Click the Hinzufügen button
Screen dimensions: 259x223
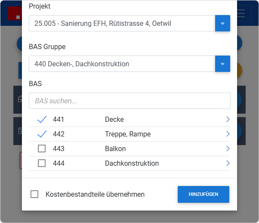pos(203,194)
